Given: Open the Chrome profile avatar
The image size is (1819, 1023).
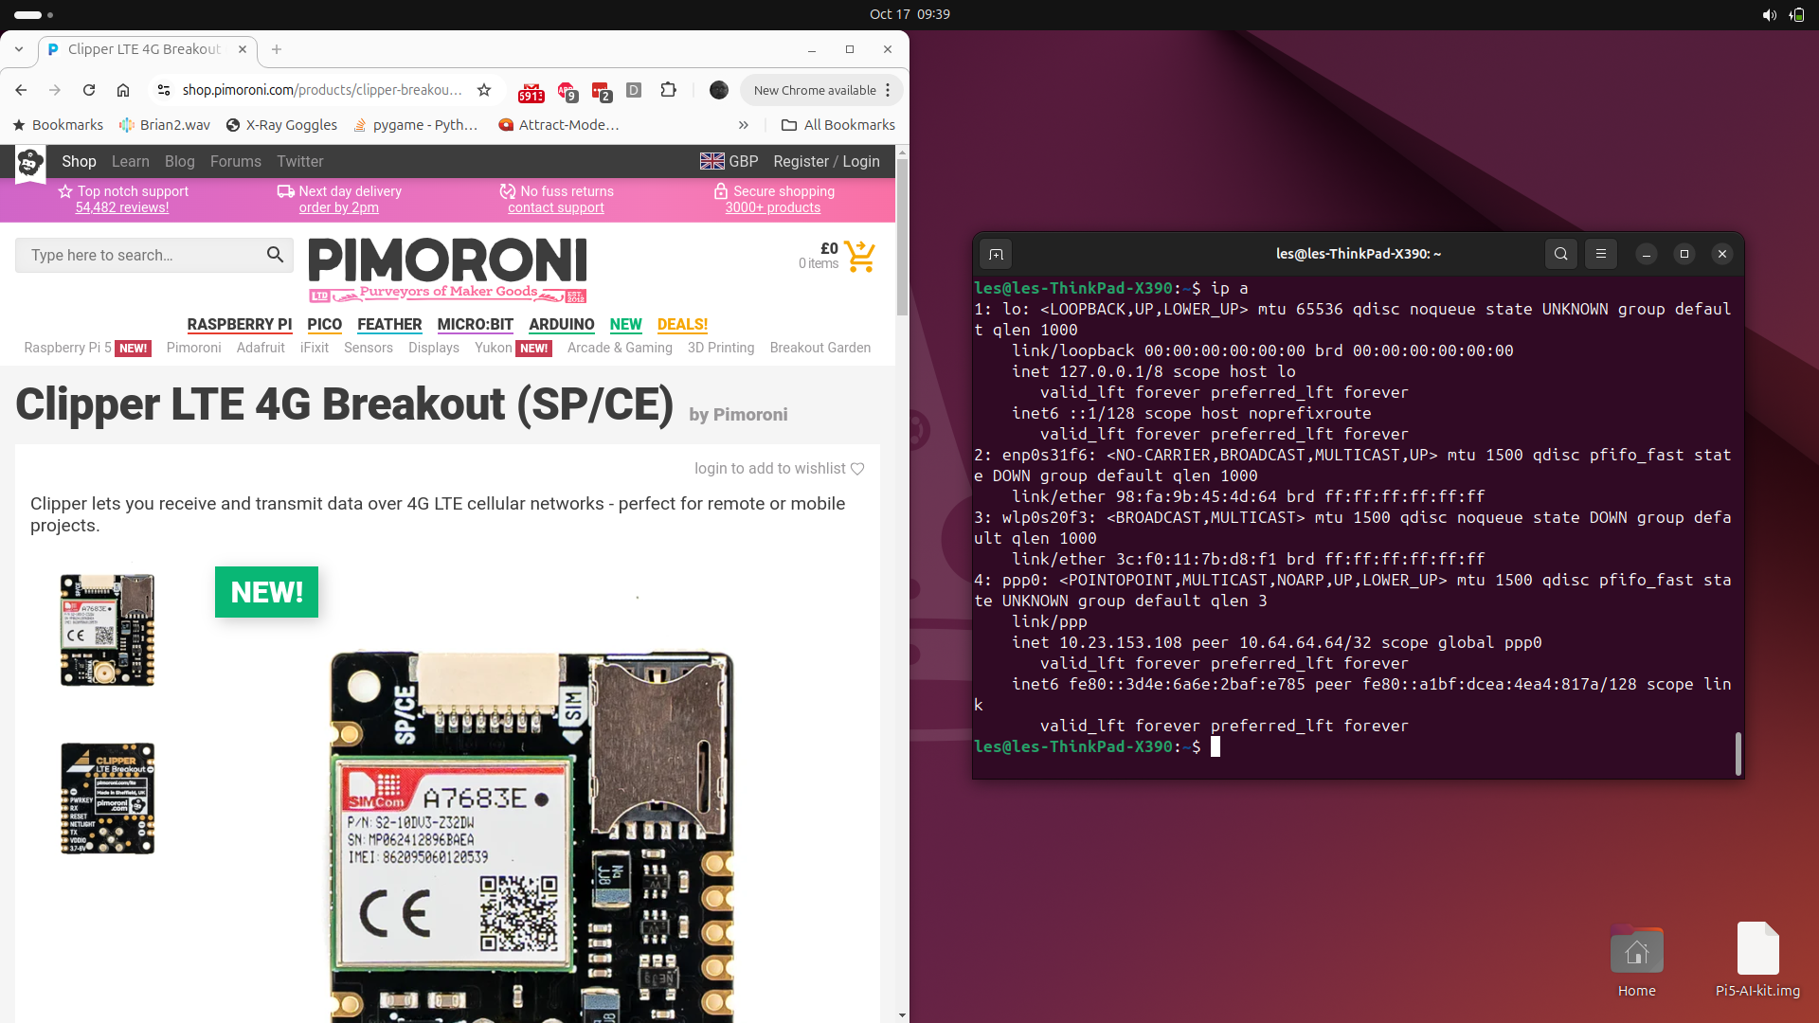Looking at the screenshot, I should [x=719, y=90].
